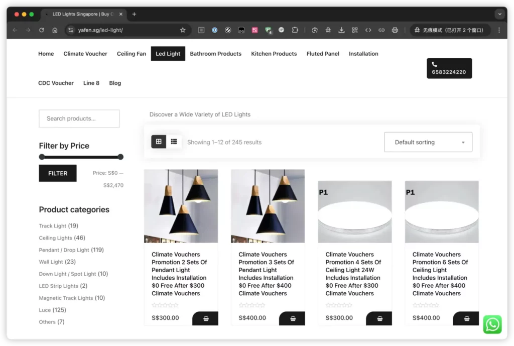Call the 6583224220 phone button
The width and height of the screenshot is (514, 346).
point(449,68)
